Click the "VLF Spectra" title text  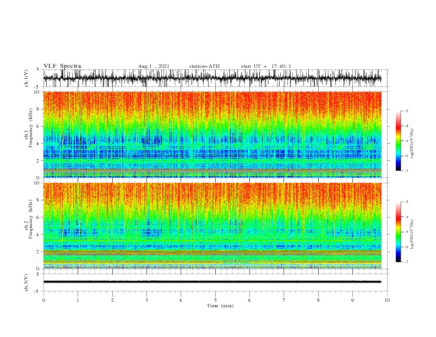click(x=62, y=66)
